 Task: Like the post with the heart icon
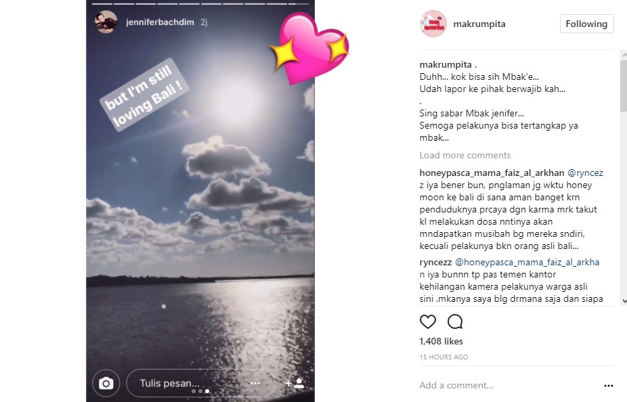(427, 321)
